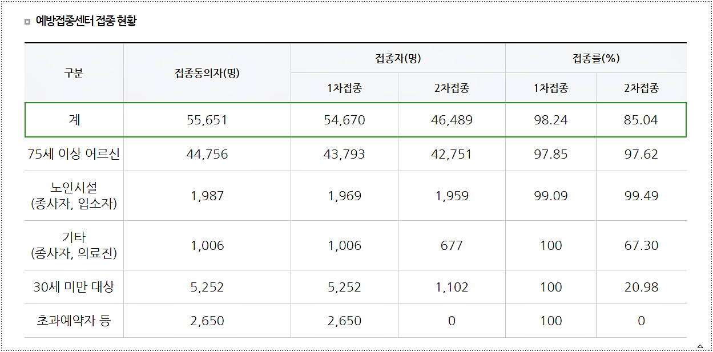Screen dimensions: 713x352
Task: Select the total second-dose value 46,489
Action: (x=452, y=120)
